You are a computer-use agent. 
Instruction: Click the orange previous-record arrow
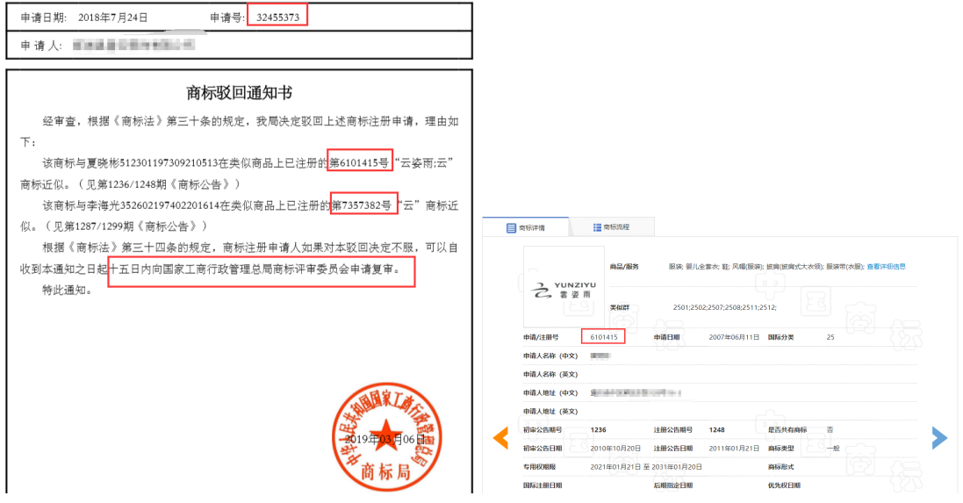coord(500,437)
